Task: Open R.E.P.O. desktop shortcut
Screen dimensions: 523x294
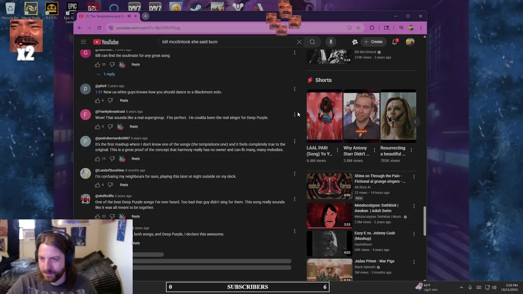Action: tap(51, 11)
